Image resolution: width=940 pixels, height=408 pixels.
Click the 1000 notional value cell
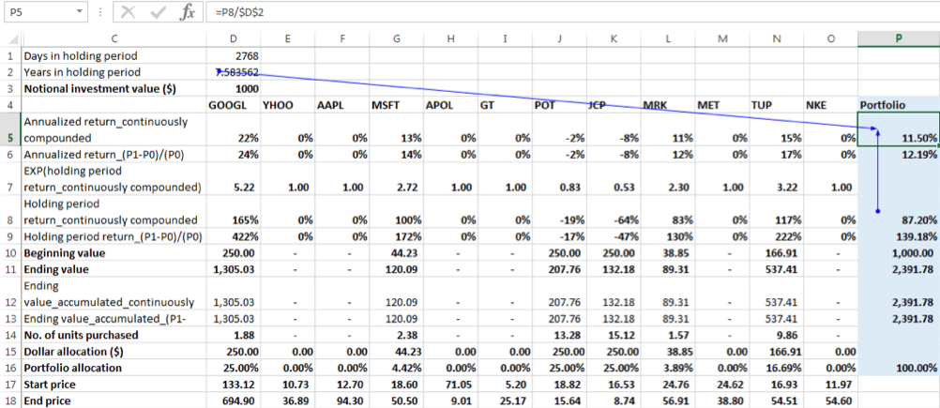pyautogui.click(x=234, y=88)
